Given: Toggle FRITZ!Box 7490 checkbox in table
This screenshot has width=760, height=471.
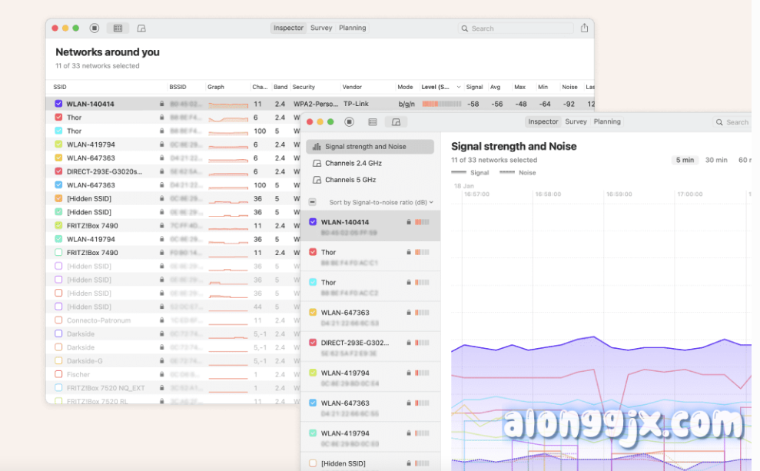Looking at the screenshot, I should (x=59, y=226).
